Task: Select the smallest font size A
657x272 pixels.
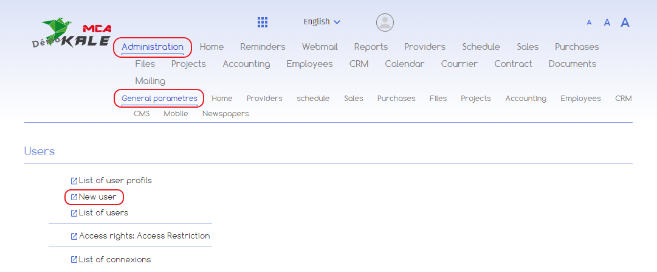Action: click(589, 23)
